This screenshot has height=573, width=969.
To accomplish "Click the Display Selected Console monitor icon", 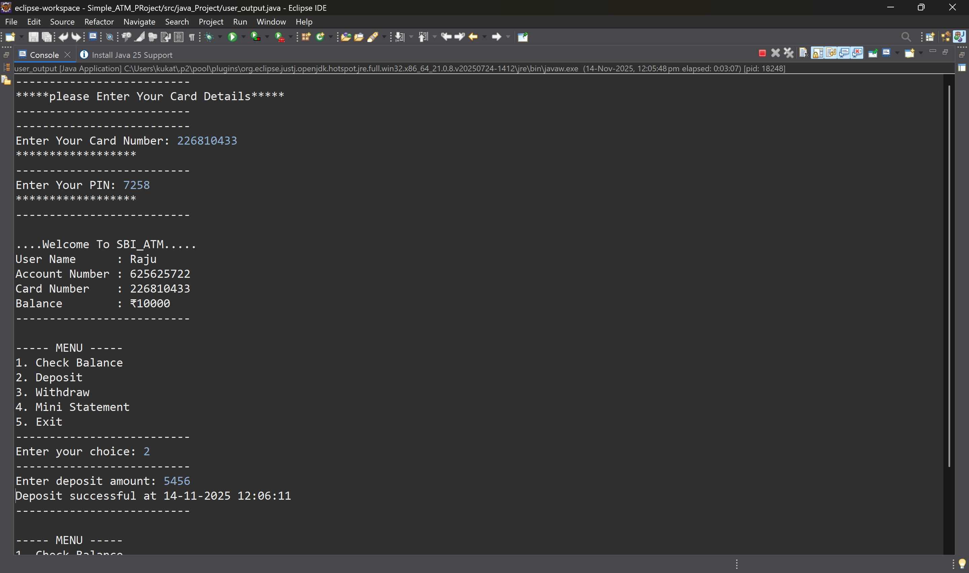I will (886, 53).
